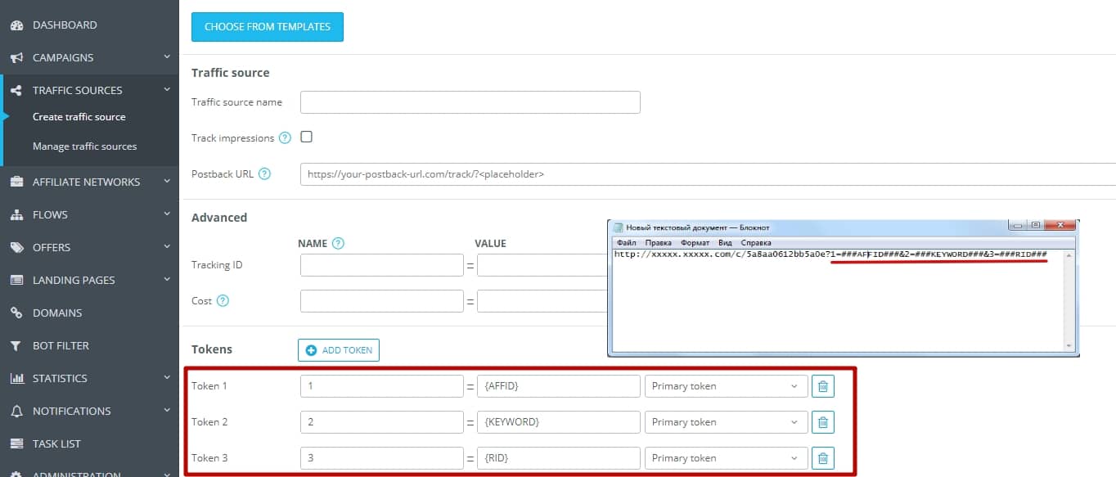Viewport: 1116px width, 477px height.
Task: Enable the Track impressions checkbox
Action: tap(307, 137)
